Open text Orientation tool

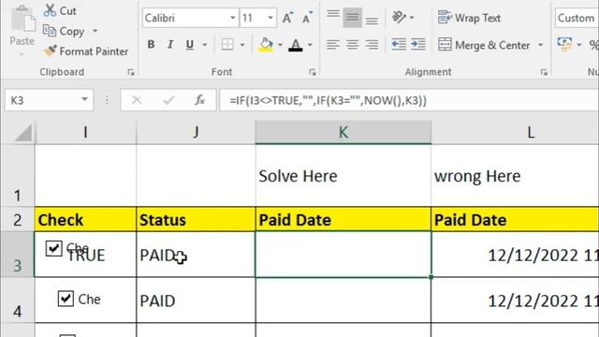coord(399,17)
